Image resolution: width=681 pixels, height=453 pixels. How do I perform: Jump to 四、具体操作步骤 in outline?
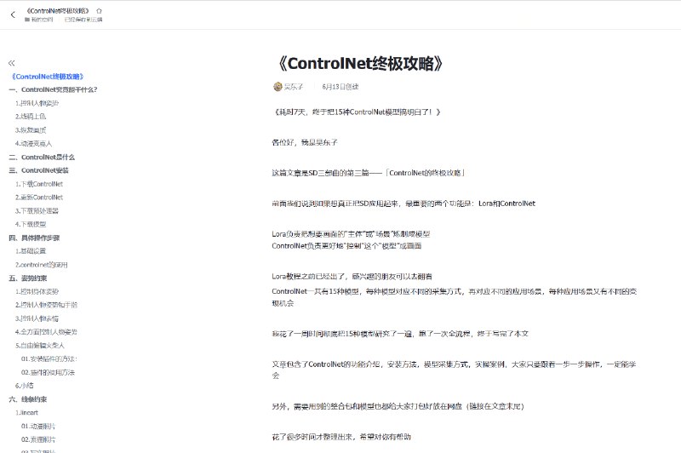pyautogui.click(x=34, y=238)
